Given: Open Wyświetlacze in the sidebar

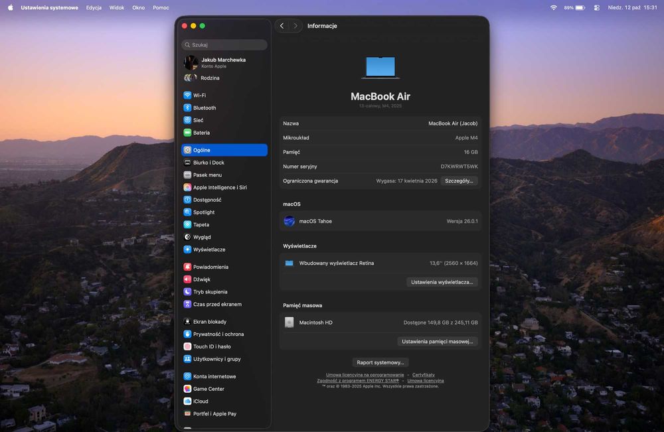Looking at the screenshot, I should click(x=224, y=250).
